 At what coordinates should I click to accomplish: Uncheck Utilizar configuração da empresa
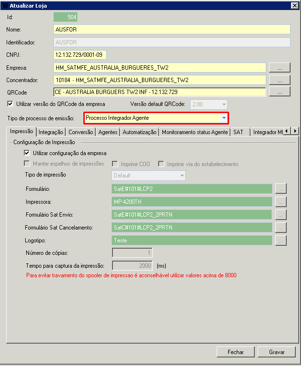(x=27, y=153)
